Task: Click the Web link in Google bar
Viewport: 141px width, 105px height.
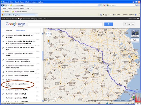Action: 3,19
